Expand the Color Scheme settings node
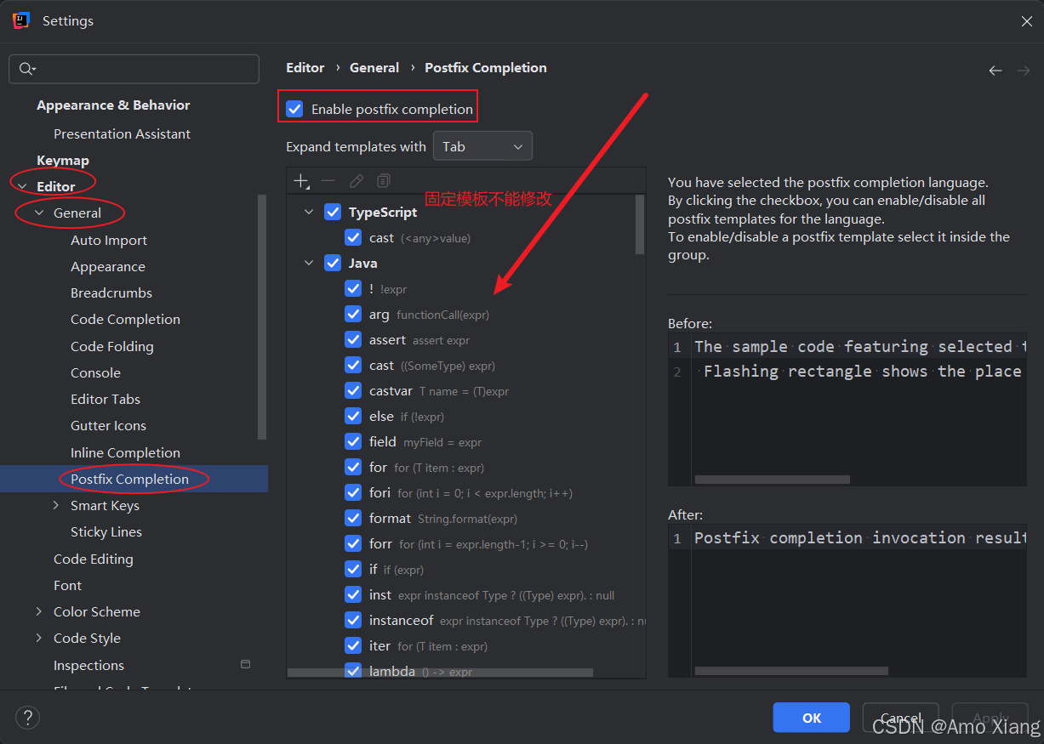The image size is (1044, 744). point(39,611)
